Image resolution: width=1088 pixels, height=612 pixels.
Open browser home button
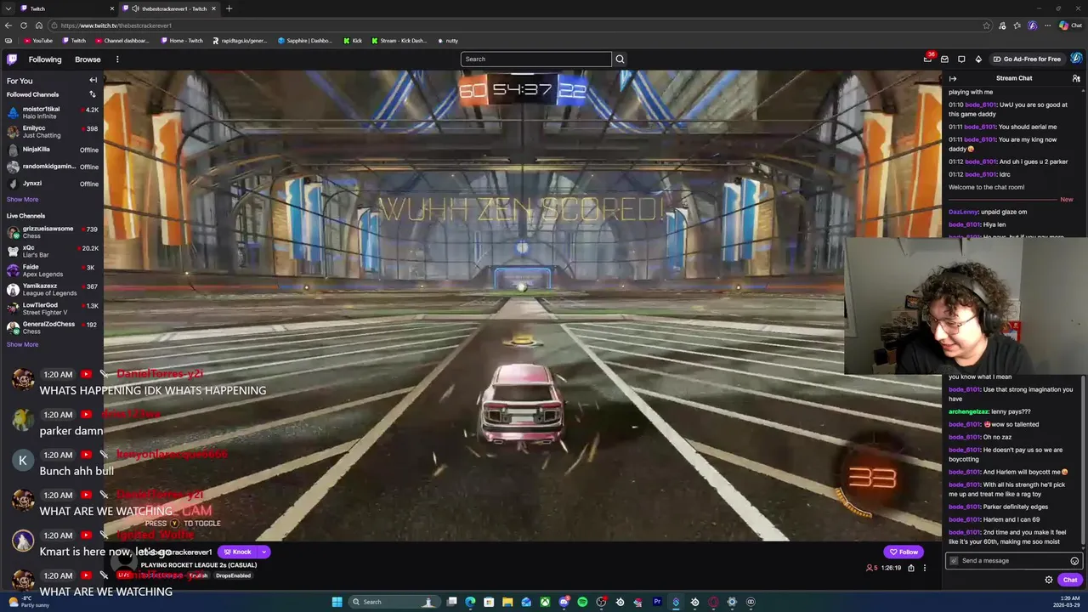(38, 25)
